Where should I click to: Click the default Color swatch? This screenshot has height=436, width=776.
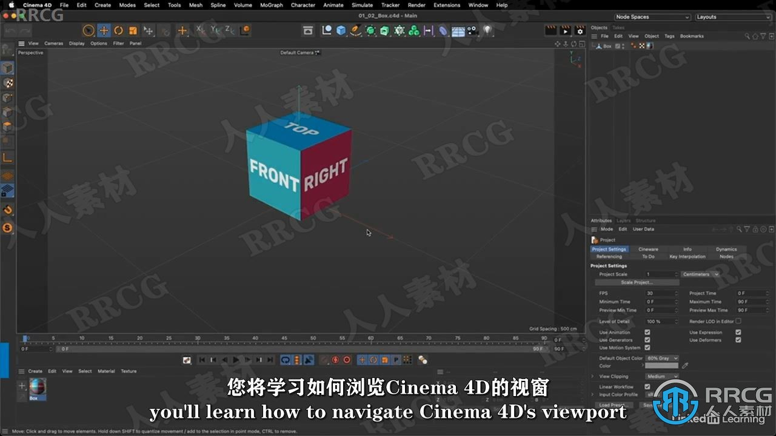(661, 366)
